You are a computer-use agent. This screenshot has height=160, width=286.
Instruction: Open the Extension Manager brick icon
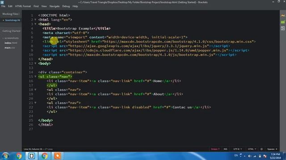point(283,22)
